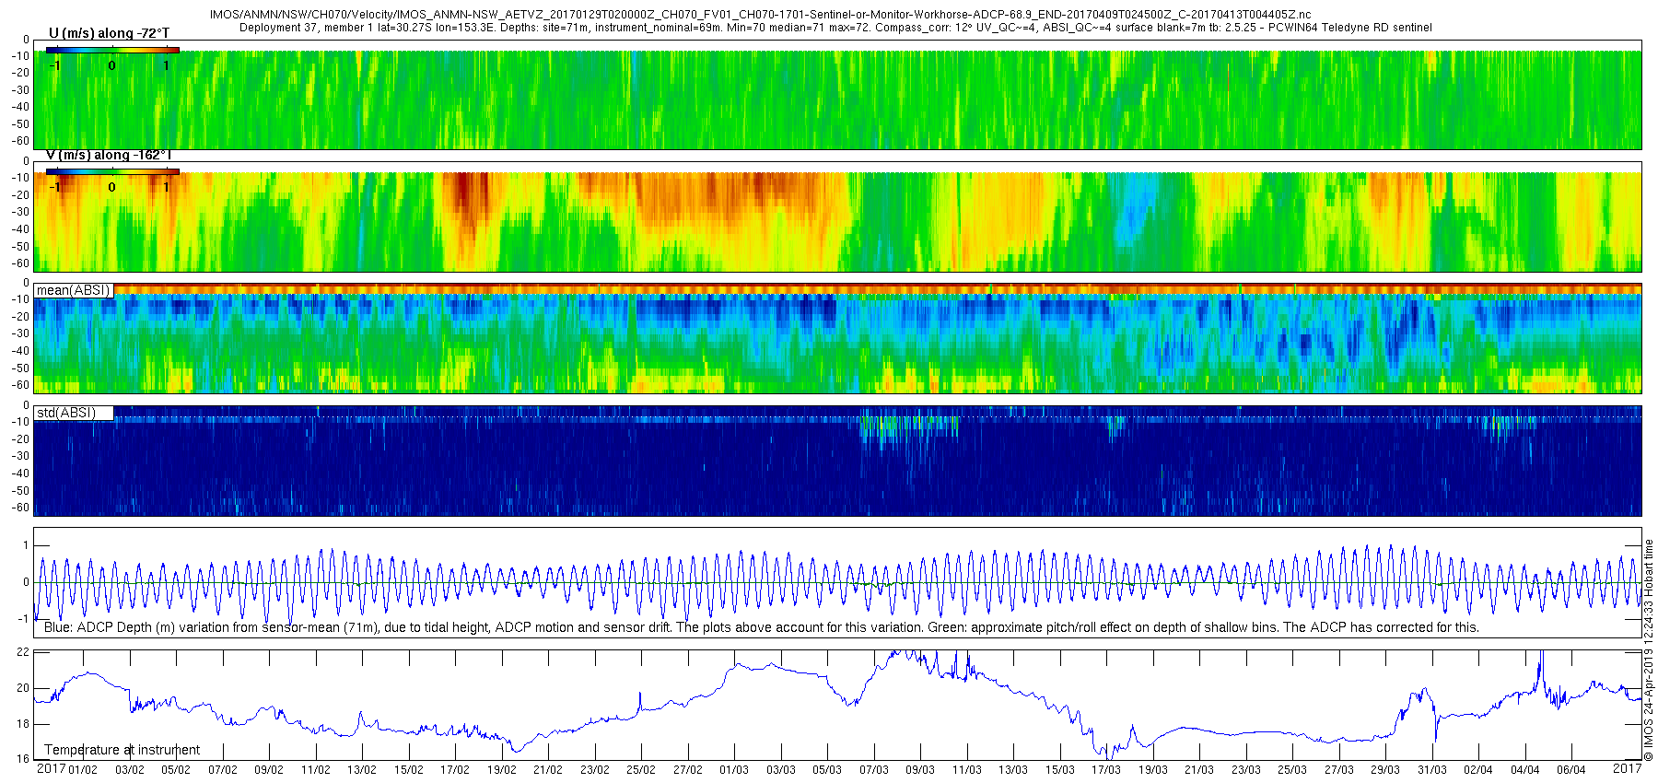Click the '27/03' date tick label
Screen dimensions: 1658x783
(x=1338, y=770)
